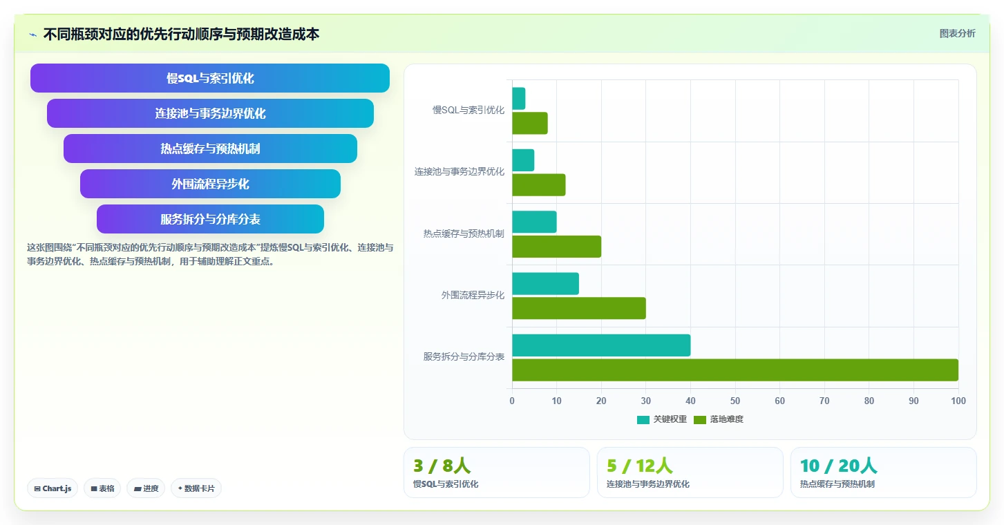Click the 落地难度 bar for 热点缓存与预热机制

click(556, 247)
